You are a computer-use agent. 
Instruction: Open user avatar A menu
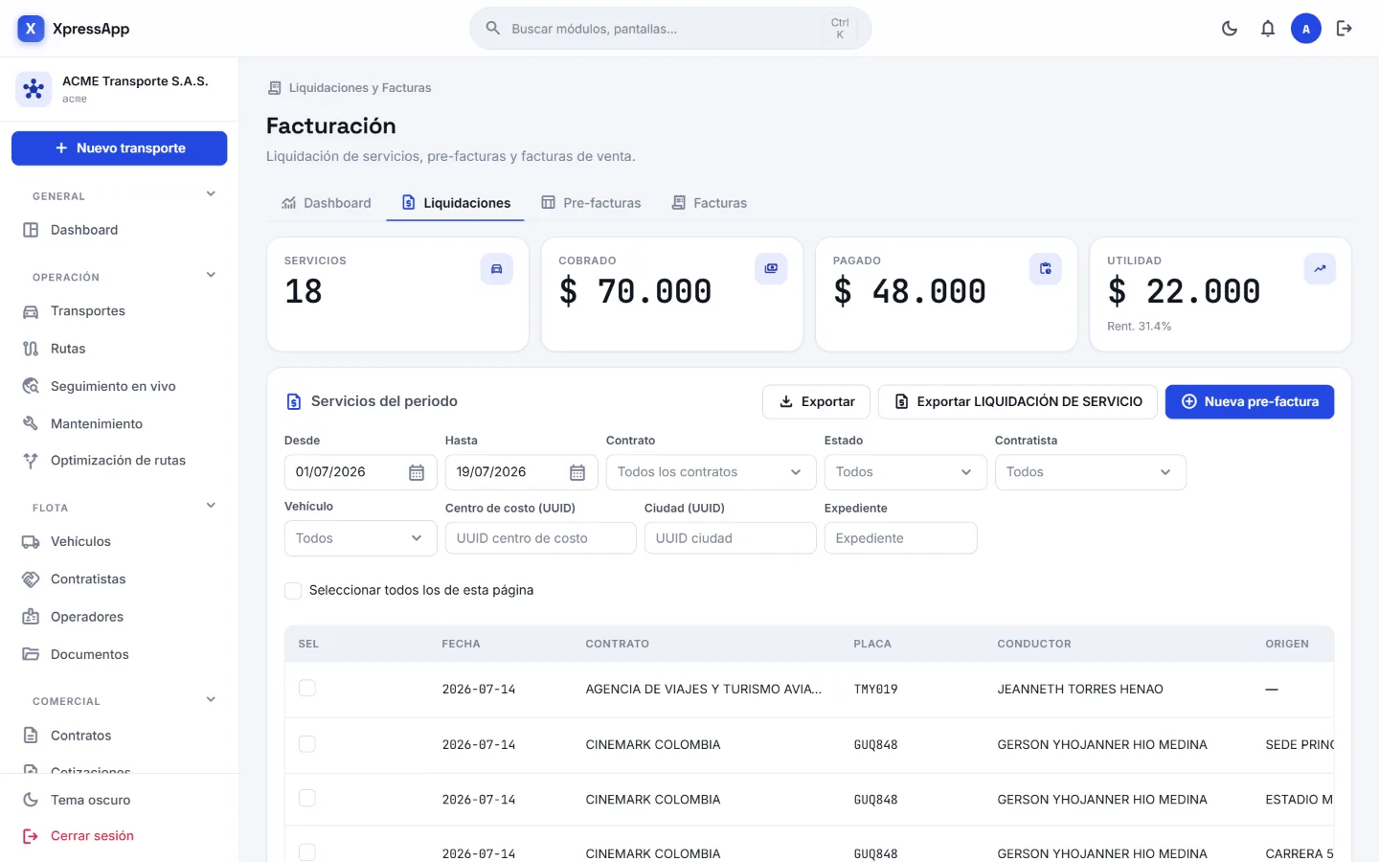point(1306,29)
